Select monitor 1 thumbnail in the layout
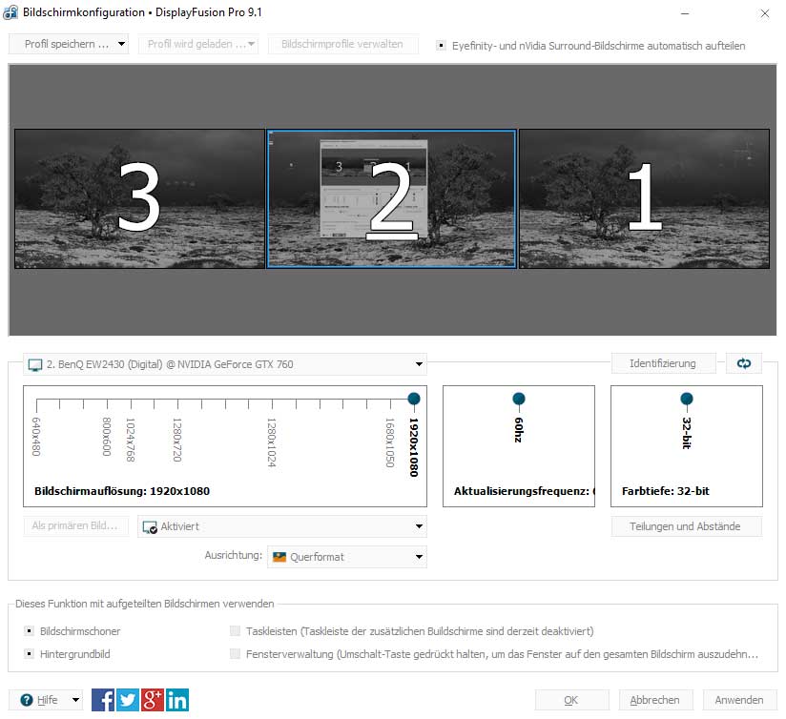786x719 pixels. coord(644,198)
